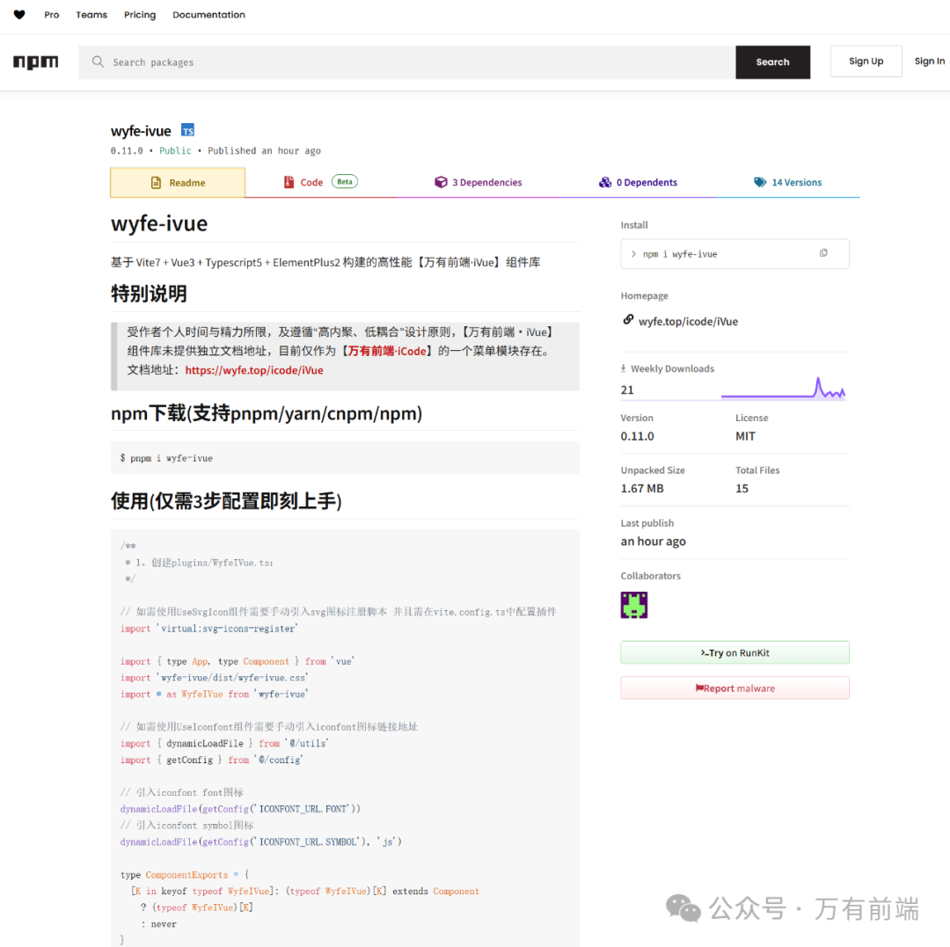Click the Beta badge on the Code tab
Viewport: 950px width, 947px height.
tap(344, 181)
